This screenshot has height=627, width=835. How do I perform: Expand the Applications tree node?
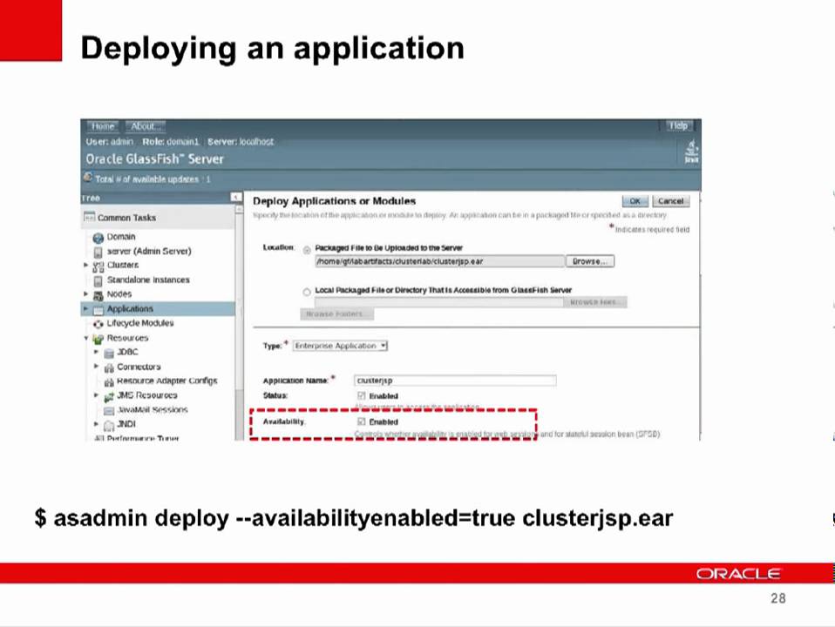tap(85, 308)
